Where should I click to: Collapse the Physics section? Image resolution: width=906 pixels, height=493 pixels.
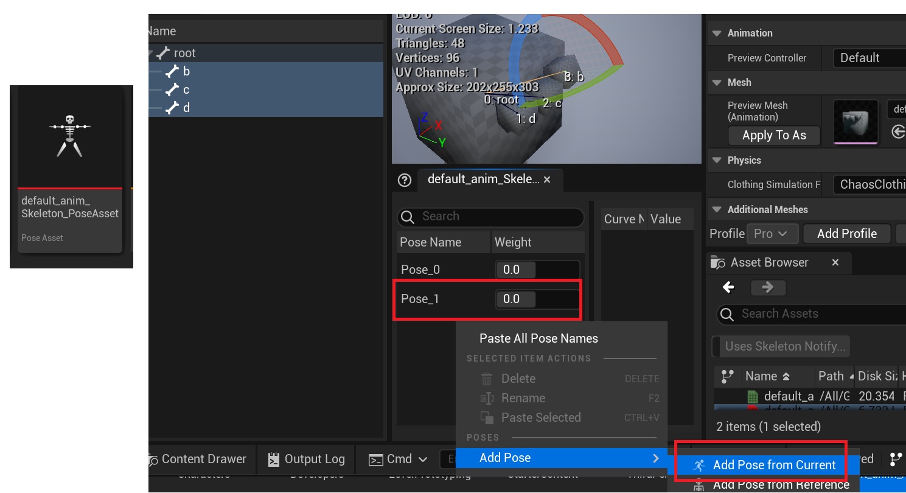click(717, 160)
